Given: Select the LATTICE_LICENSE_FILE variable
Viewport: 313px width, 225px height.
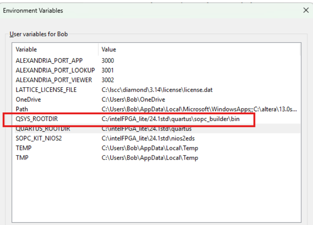Looking at the screenshot, I should click(x=46, y=90).
